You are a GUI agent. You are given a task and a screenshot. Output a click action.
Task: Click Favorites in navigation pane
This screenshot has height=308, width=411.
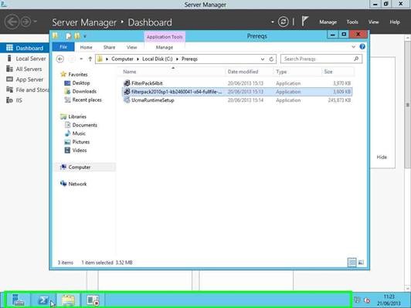pyautogui.click(x=77, y=74)
